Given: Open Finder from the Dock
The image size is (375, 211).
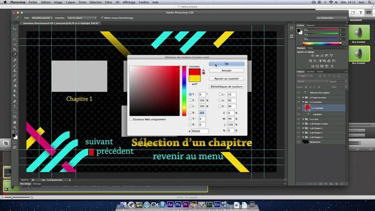Looking at the screenshot, I should pyautogui.click(x=123, y=205).
